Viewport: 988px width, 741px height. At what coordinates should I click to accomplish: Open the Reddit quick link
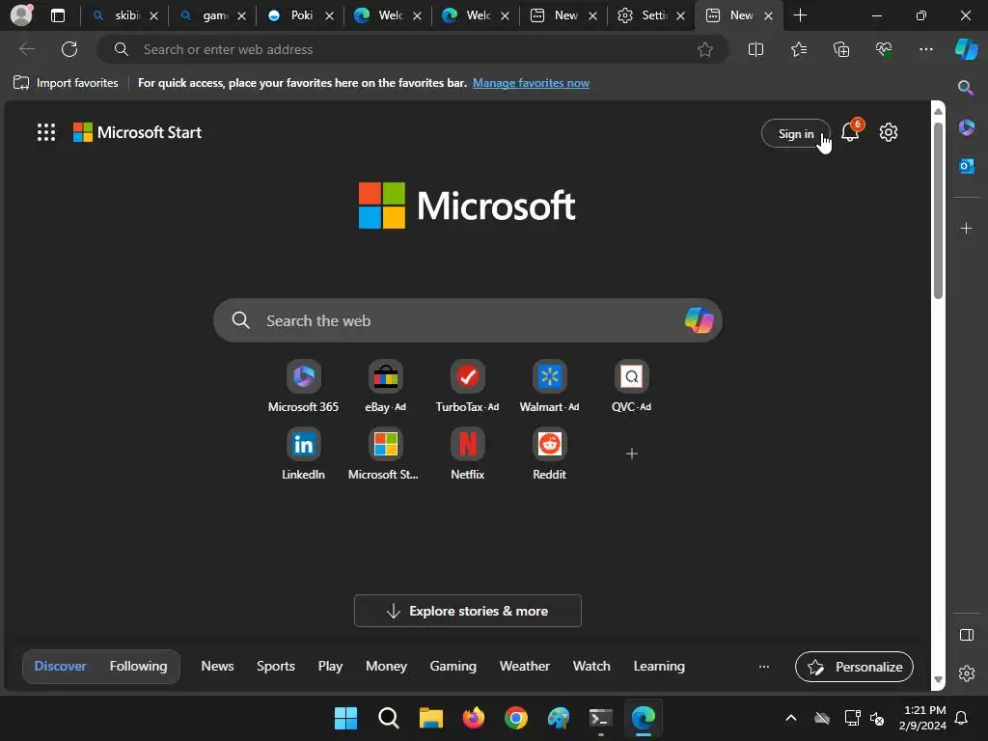549,454
